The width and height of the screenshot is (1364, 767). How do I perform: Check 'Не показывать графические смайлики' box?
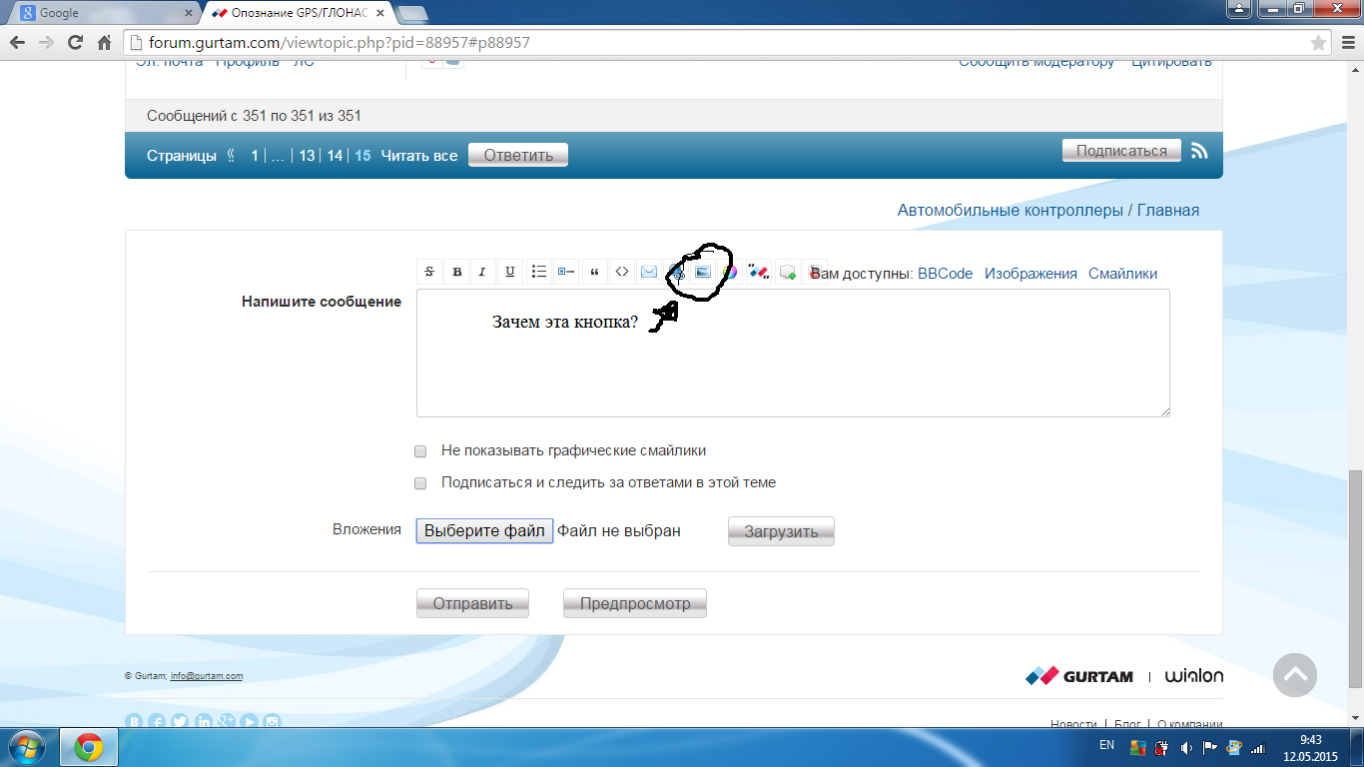(x=420, y=451)
